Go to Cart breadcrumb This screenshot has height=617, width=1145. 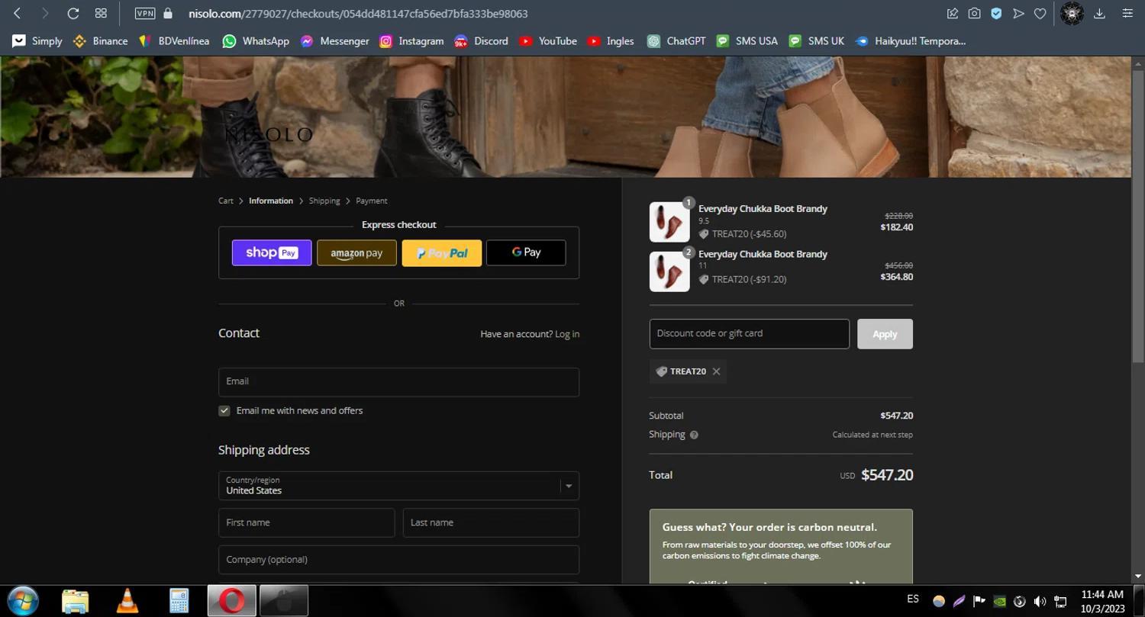point(226,201)
